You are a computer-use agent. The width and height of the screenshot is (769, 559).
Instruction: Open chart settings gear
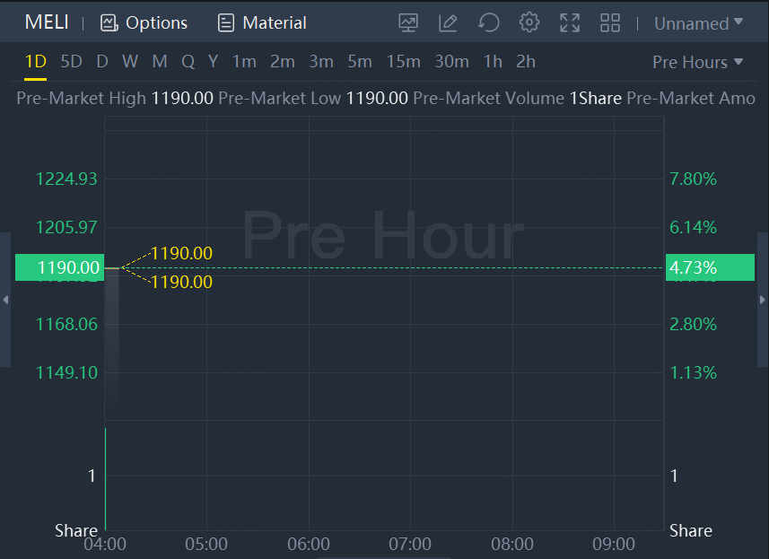click(x=529, y=23)
